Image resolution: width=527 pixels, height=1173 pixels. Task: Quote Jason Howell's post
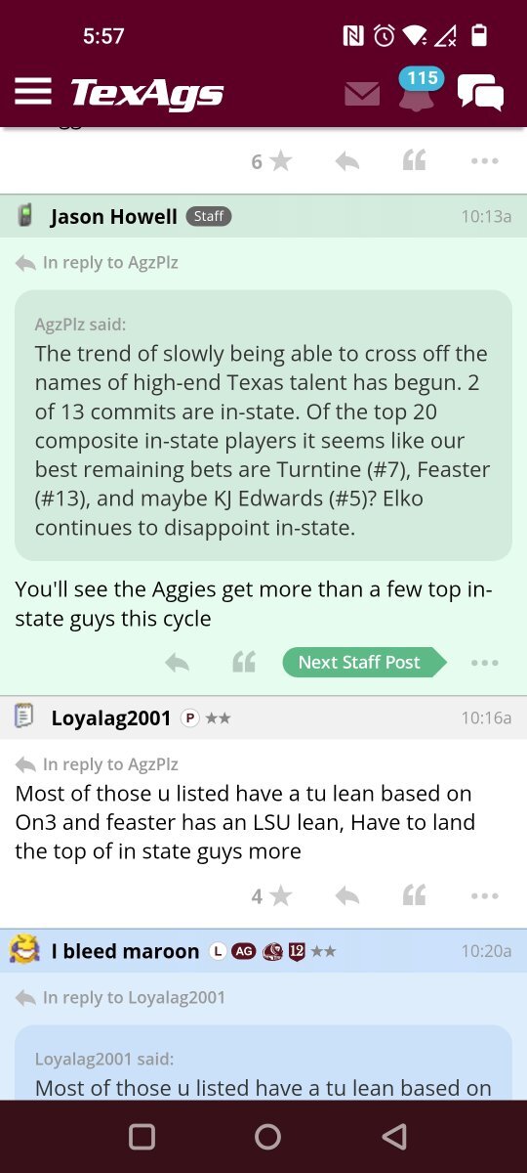(244, 663)
